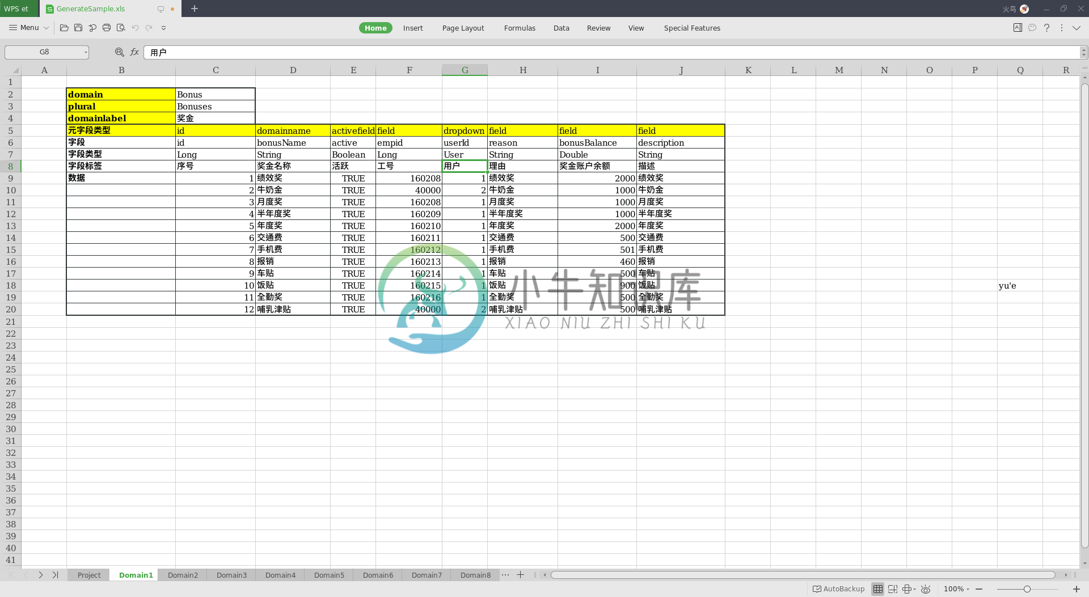Switch to the Home ribbon tab
The image size is (1089, 597).
[x=375, y=28]
